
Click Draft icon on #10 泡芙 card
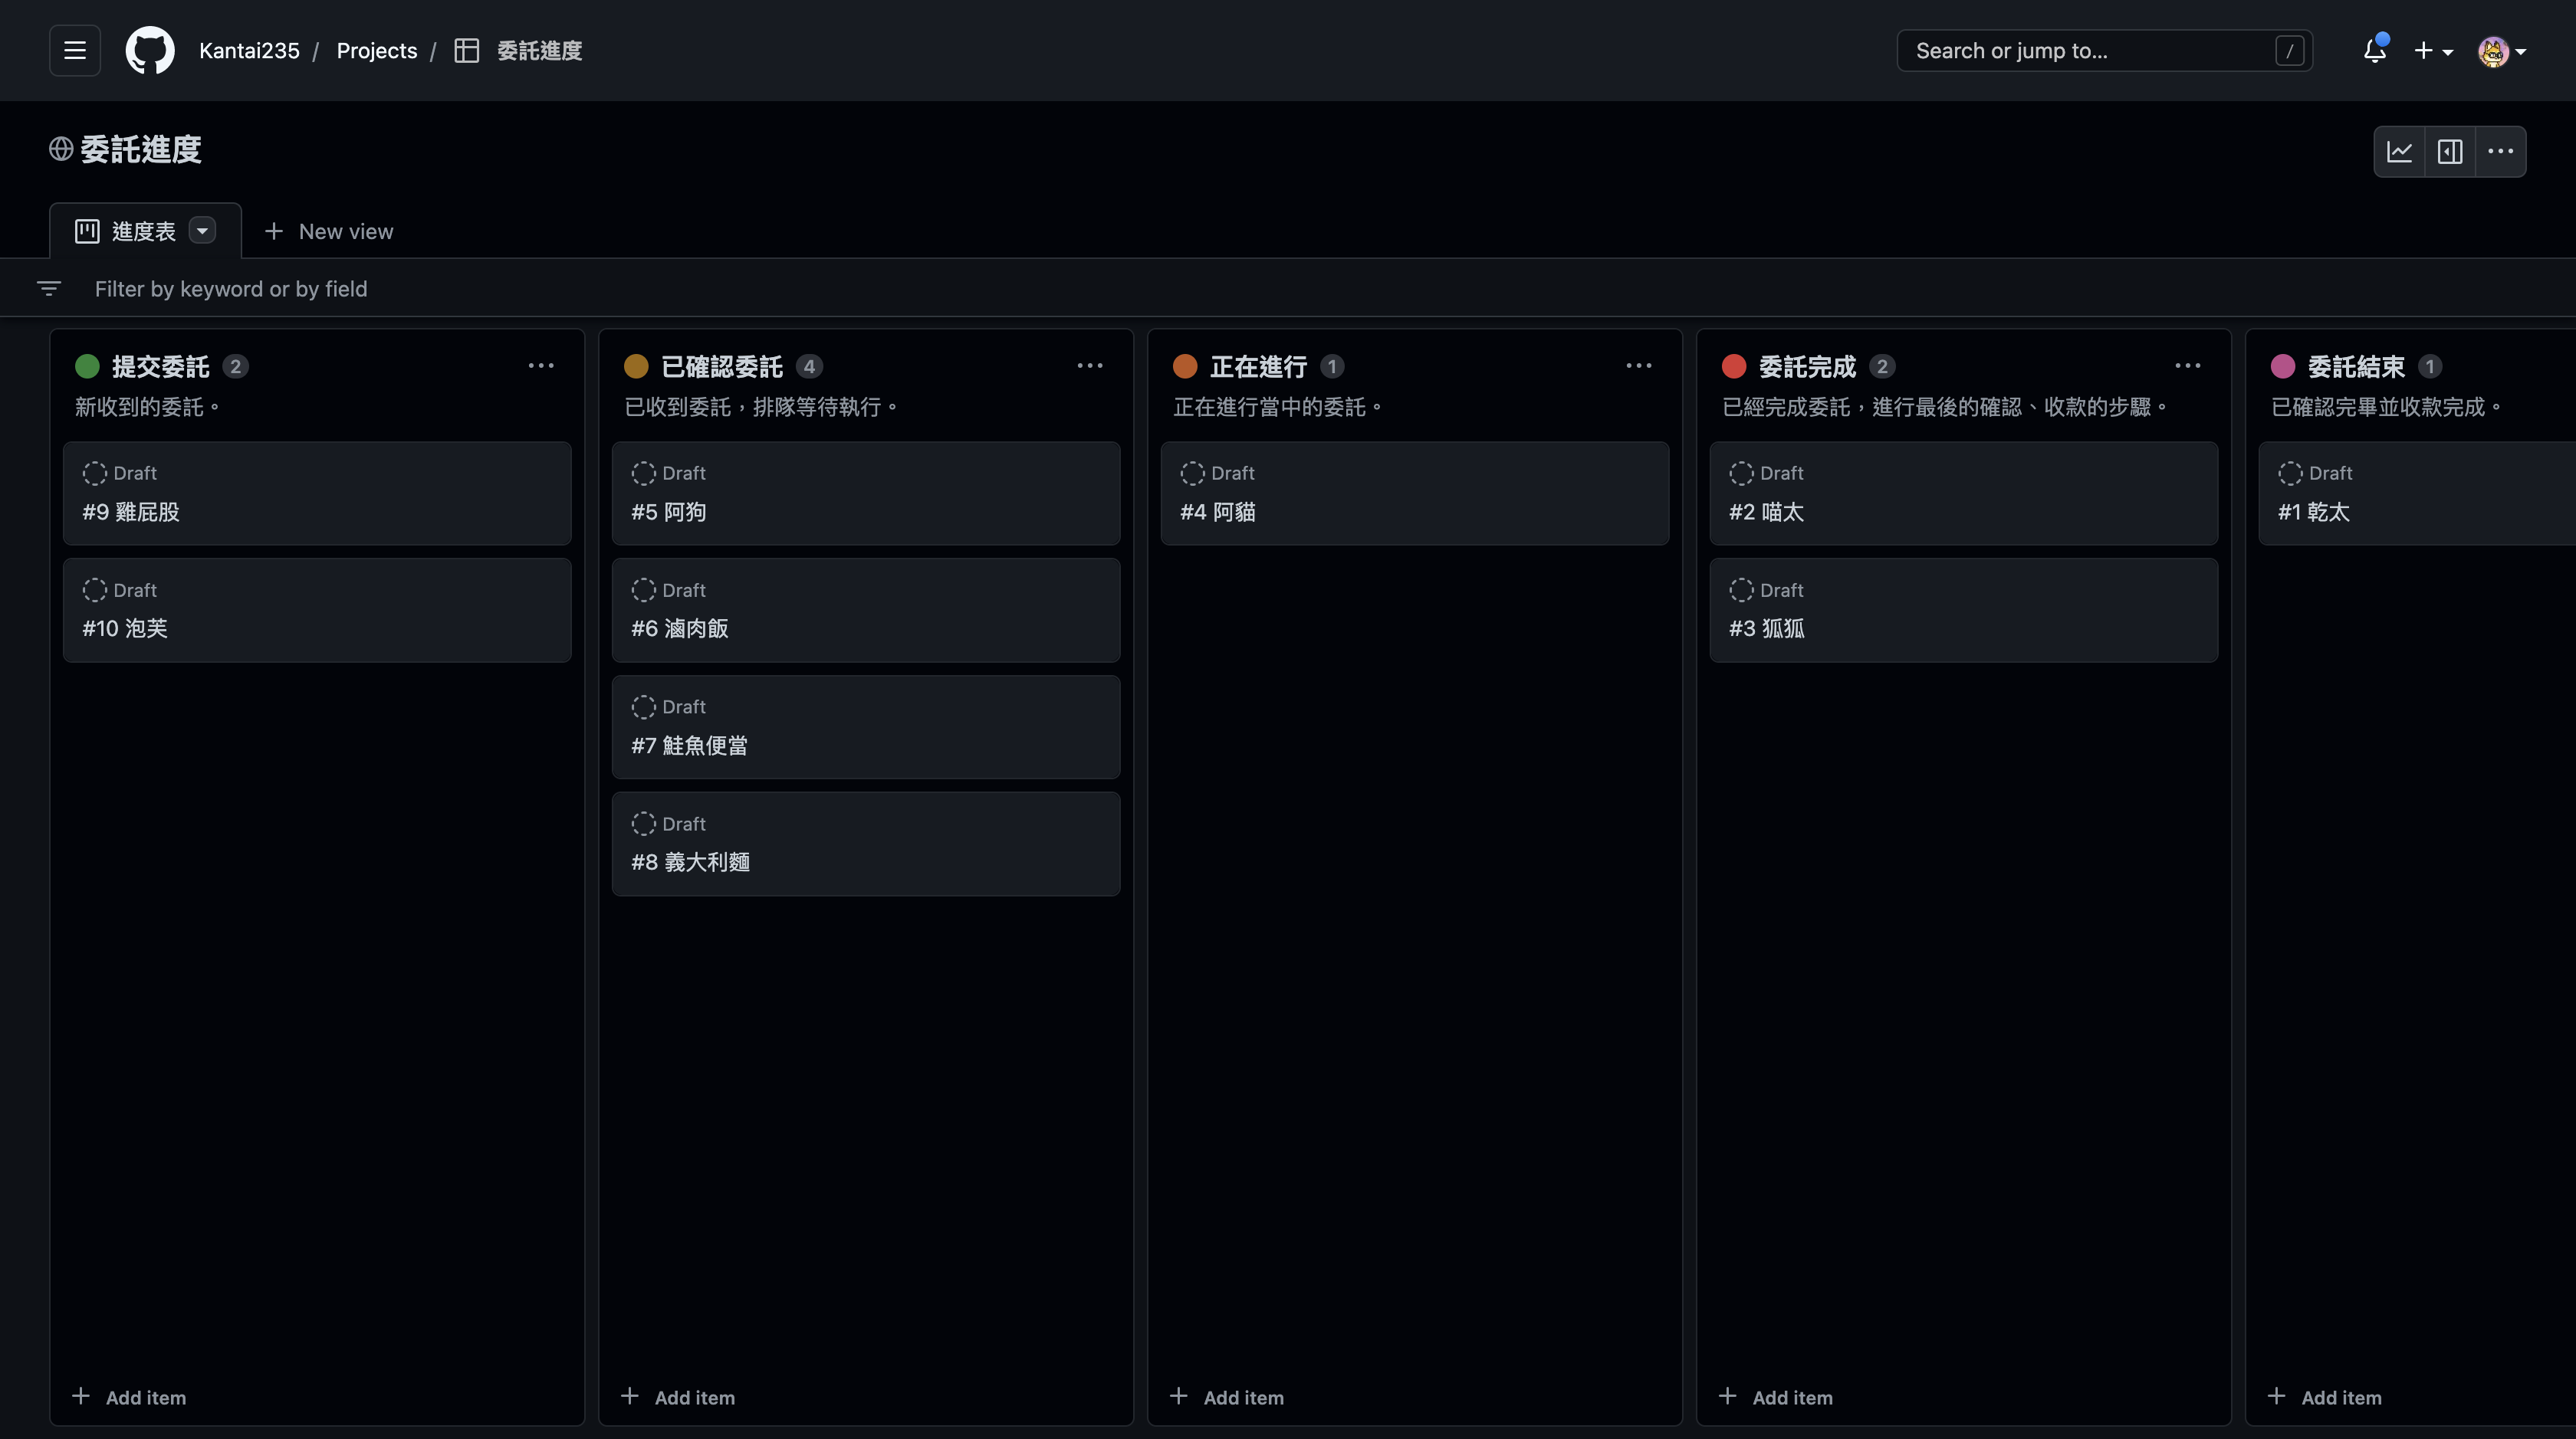click(95, 589)
